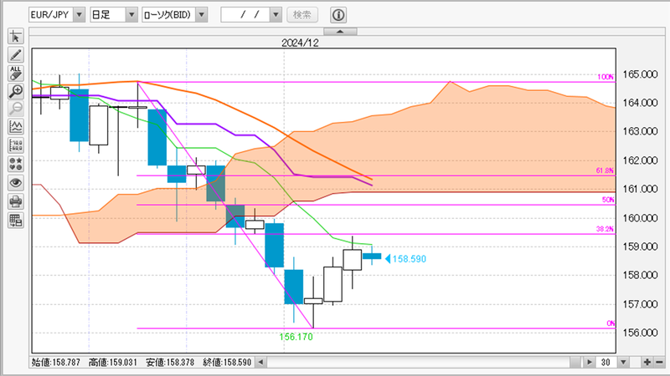Erase all drawings with ALL eraser
The image size is (670, 376).
pyautogui.click(x=16, y=74)
